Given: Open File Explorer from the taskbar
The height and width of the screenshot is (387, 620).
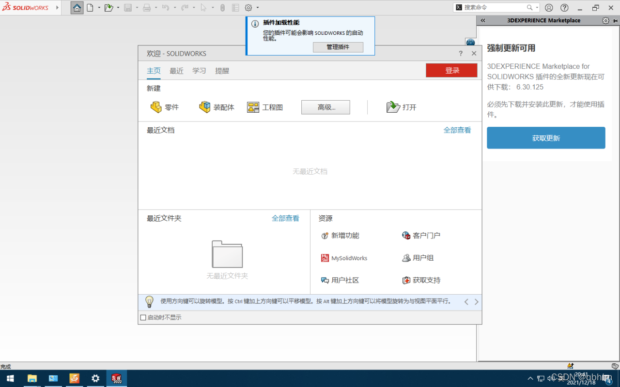Looking at the screenshot, I should [x=32, y=378].
